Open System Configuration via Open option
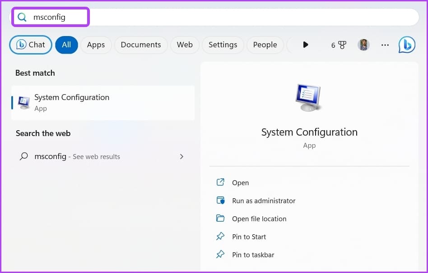The image size is (428, 273). click(309, 182)
